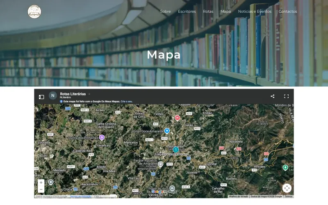Screen dimensions: 328x205
Task: Go to the Escritores page
Action: pyautogui.click(x=187, y=11)
